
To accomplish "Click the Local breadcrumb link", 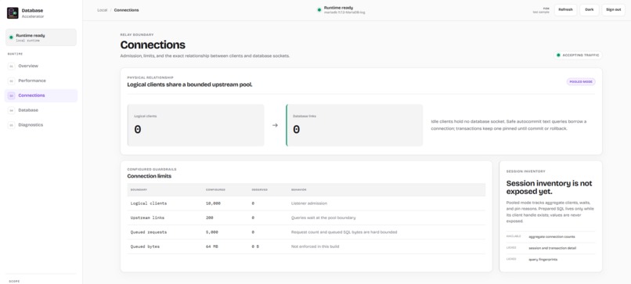I will point(103,10).
